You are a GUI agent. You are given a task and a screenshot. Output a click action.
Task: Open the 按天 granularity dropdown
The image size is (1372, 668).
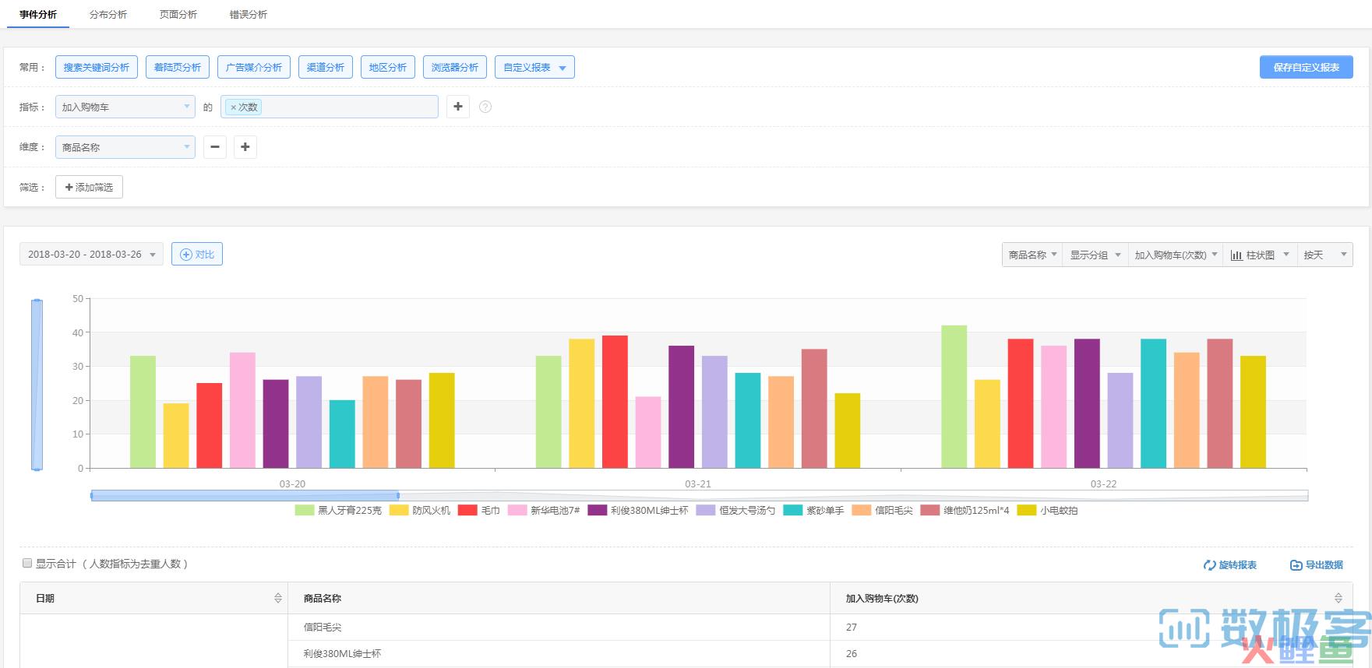(1324, 255)
